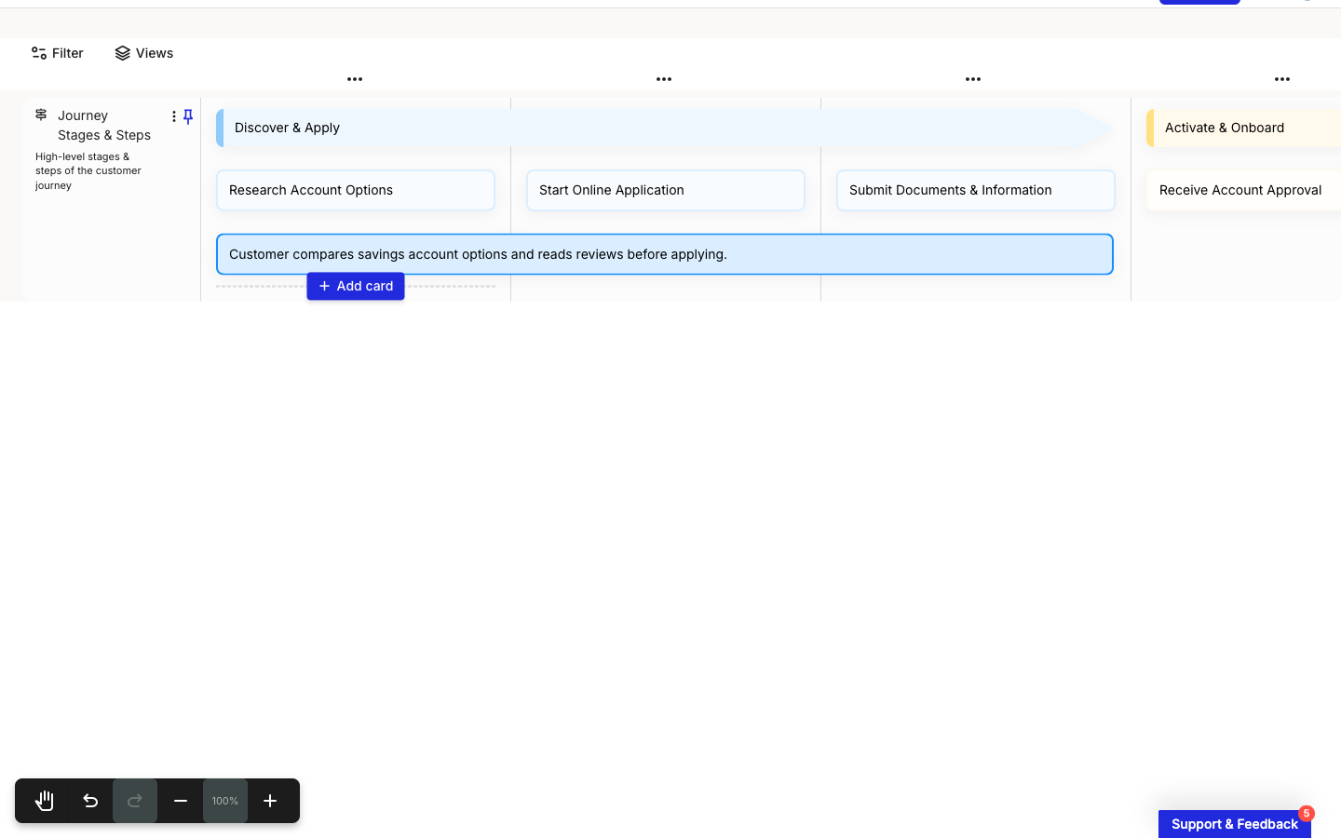Open the Views menu
This screenshot has width=1341, height=838.
144,53
